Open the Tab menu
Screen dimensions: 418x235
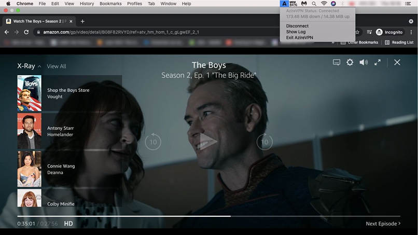pyautogui.click(x=151, y=4)
